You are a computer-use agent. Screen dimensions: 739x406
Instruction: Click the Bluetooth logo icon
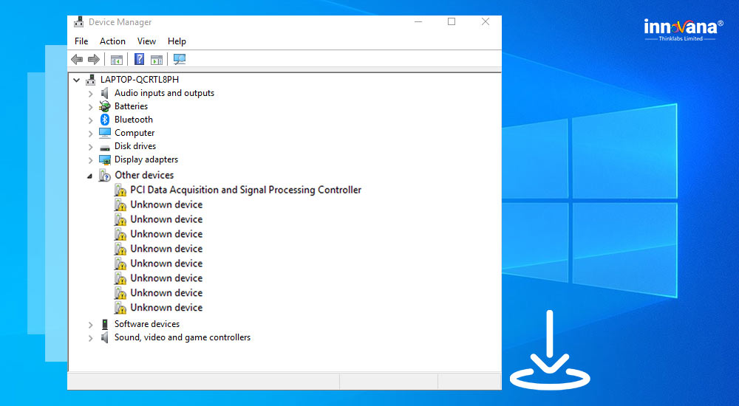pos(105,120)
